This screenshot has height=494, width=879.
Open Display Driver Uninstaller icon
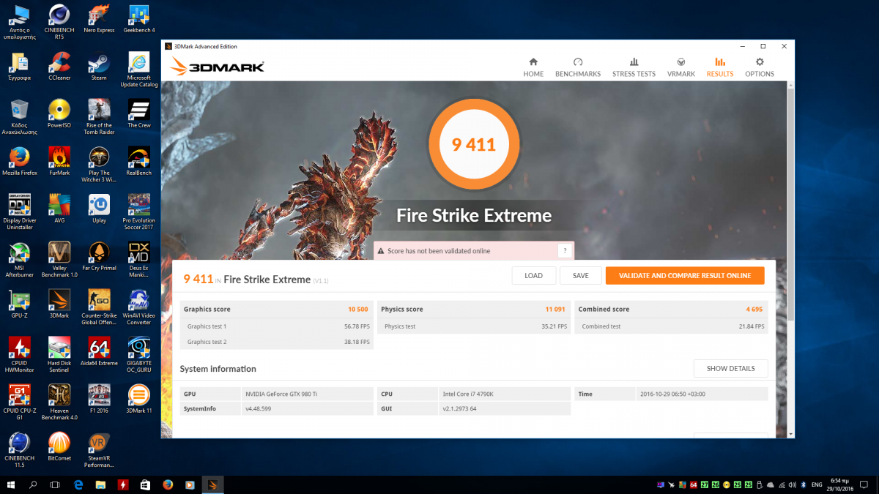19,212
